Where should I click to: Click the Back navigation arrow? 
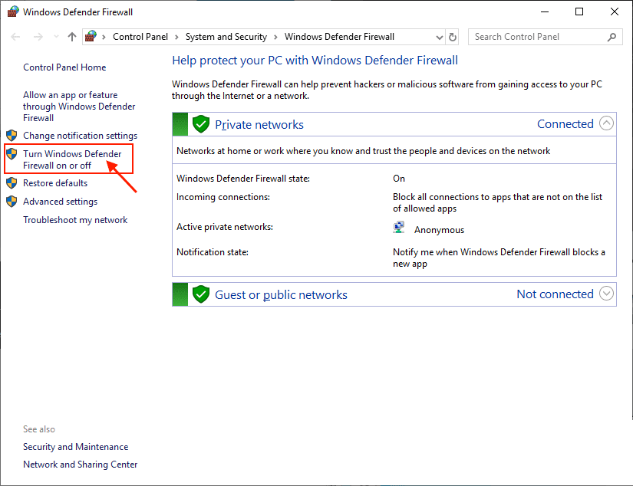15,37
